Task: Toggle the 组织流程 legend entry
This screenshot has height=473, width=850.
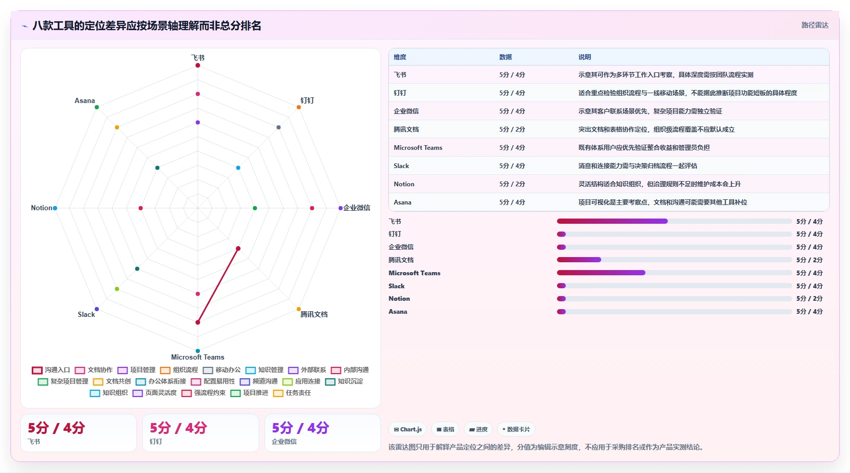Action: [179, 370]
